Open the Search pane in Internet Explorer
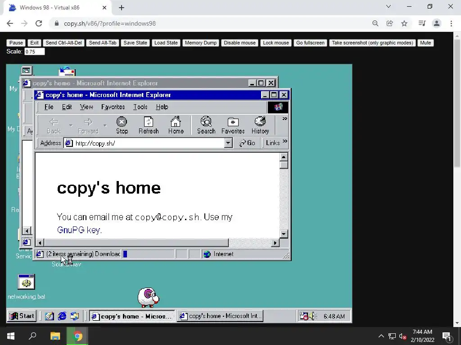 pos(206,126)
